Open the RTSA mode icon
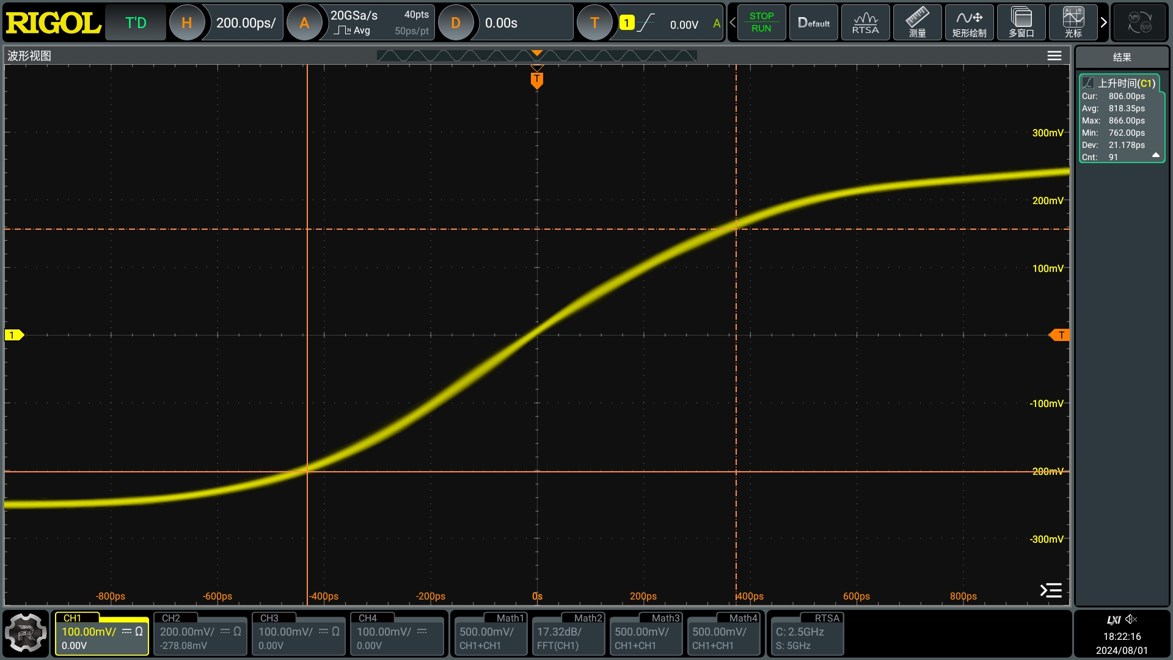 coord(865,22)
